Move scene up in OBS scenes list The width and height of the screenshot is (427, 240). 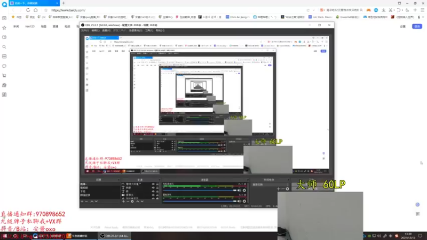(92, 202)
